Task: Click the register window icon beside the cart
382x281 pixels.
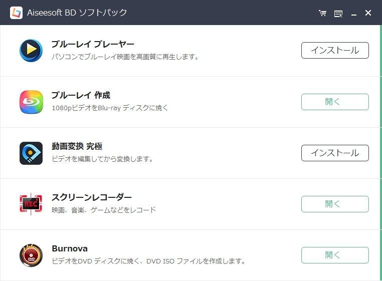Action: [338, 13]
